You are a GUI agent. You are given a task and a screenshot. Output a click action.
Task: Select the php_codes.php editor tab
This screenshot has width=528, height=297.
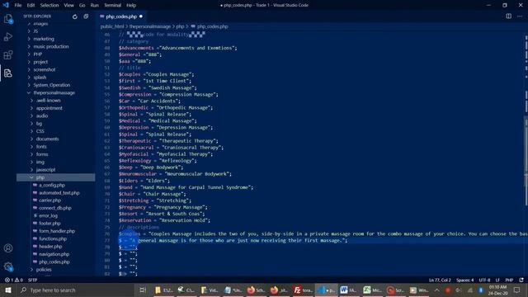click(121, 16)
